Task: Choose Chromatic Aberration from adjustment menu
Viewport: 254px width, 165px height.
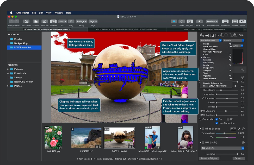Action: pos(213,52)
